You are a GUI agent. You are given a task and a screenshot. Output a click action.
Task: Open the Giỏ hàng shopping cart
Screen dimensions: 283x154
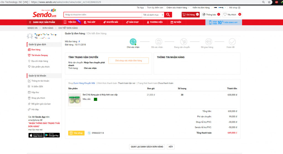(x=190, y=15)
